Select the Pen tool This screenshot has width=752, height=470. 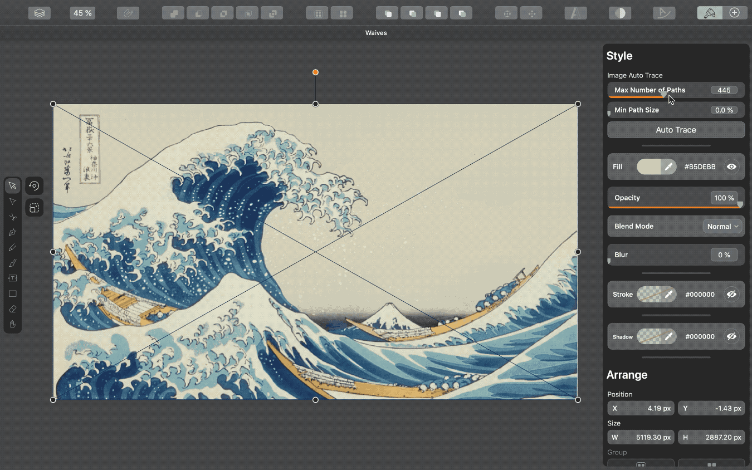click(x=12, y=232)
